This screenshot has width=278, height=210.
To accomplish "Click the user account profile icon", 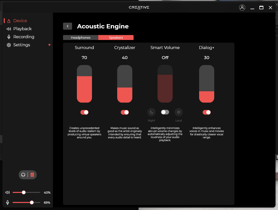I will point(242,8).
